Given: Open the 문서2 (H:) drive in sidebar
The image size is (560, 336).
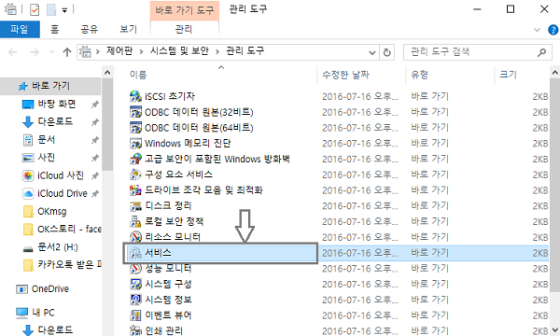Looking at the screenshot, I should (50, 246).
